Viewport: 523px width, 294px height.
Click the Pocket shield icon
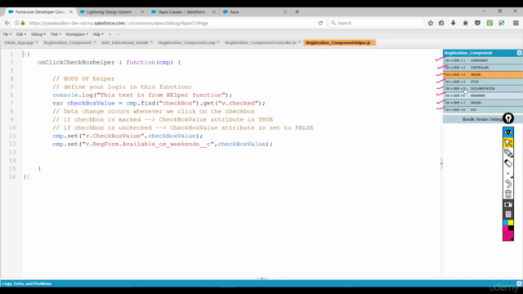point(477,23)
